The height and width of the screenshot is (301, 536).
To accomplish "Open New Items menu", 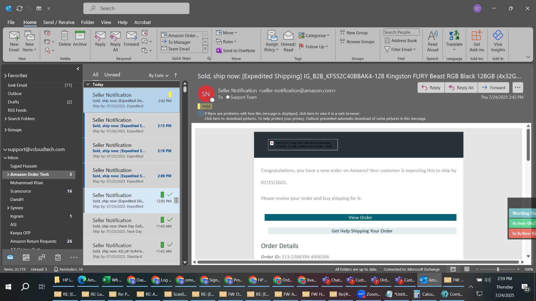I will [29, 41].
